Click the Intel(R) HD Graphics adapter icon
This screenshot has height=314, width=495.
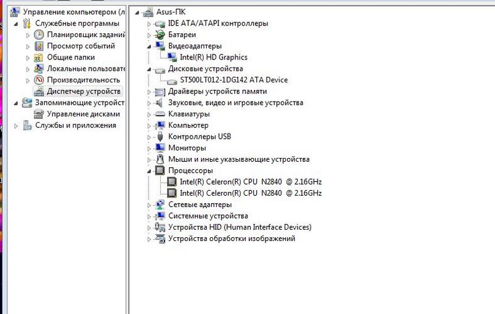pos(172,58)
